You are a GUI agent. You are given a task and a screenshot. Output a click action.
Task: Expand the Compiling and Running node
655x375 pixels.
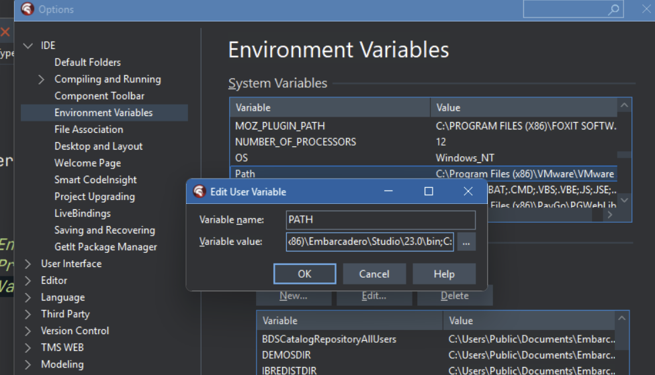41,79
